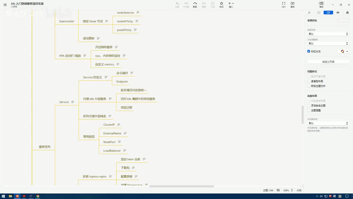Enable 同级主题对齐 sibling alignment checkbox
This screenshot has height=199, width=353.
pos(309,86)
